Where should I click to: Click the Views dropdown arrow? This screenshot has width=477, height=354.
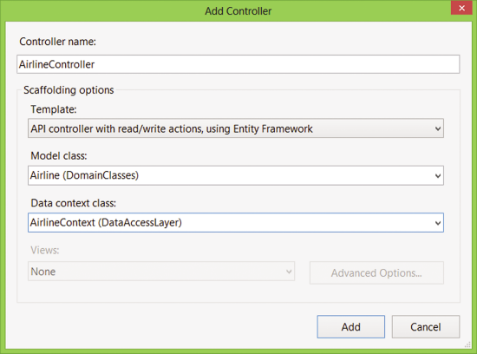(289, 272)
